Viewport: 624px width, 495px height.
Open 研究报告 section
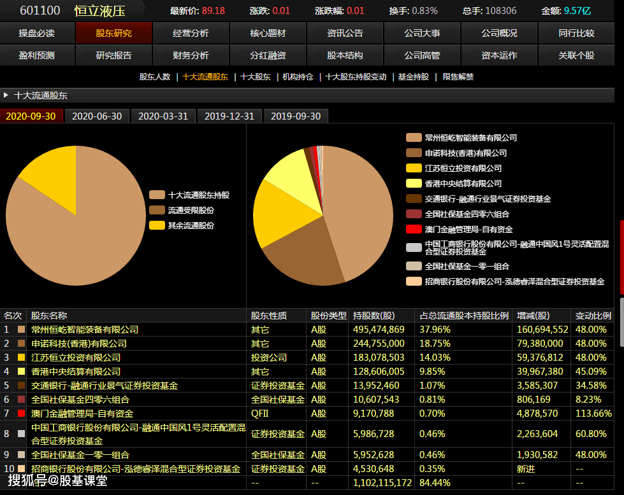(114, 55)
